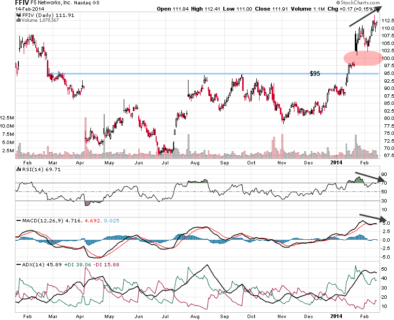
Task: Click the Volume 1.1M header value
Action: 308,9
